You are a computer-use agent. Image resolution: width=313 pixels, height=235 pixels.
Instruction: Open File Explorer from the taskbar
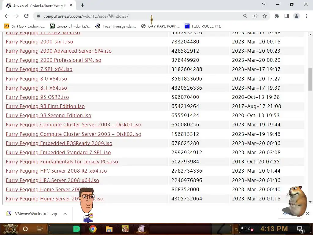tap(109, 229)
